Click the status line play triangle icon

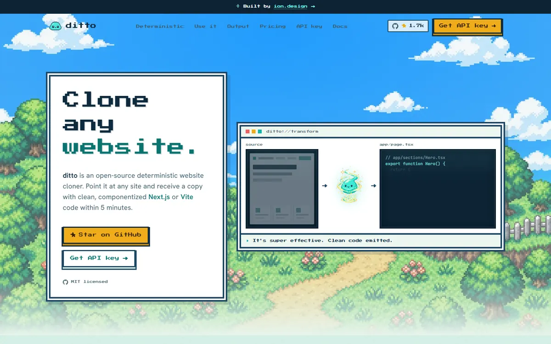coord(247,240)
